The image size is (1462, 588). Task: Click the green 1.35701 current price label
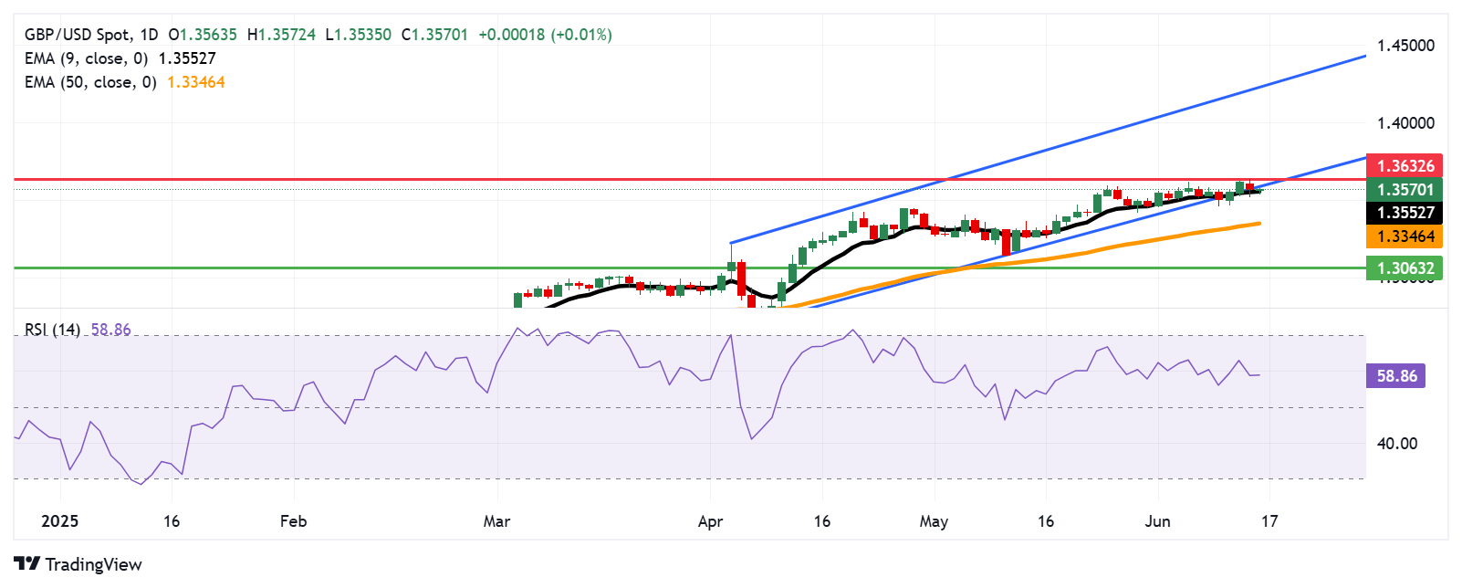click(x=1405, y=189)
